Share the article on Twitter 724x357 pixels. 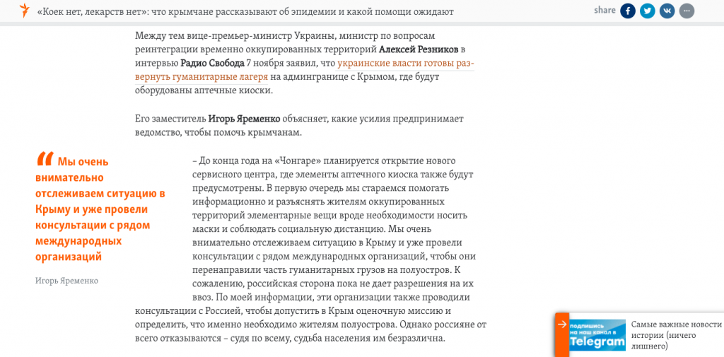(x=648, y=11)
